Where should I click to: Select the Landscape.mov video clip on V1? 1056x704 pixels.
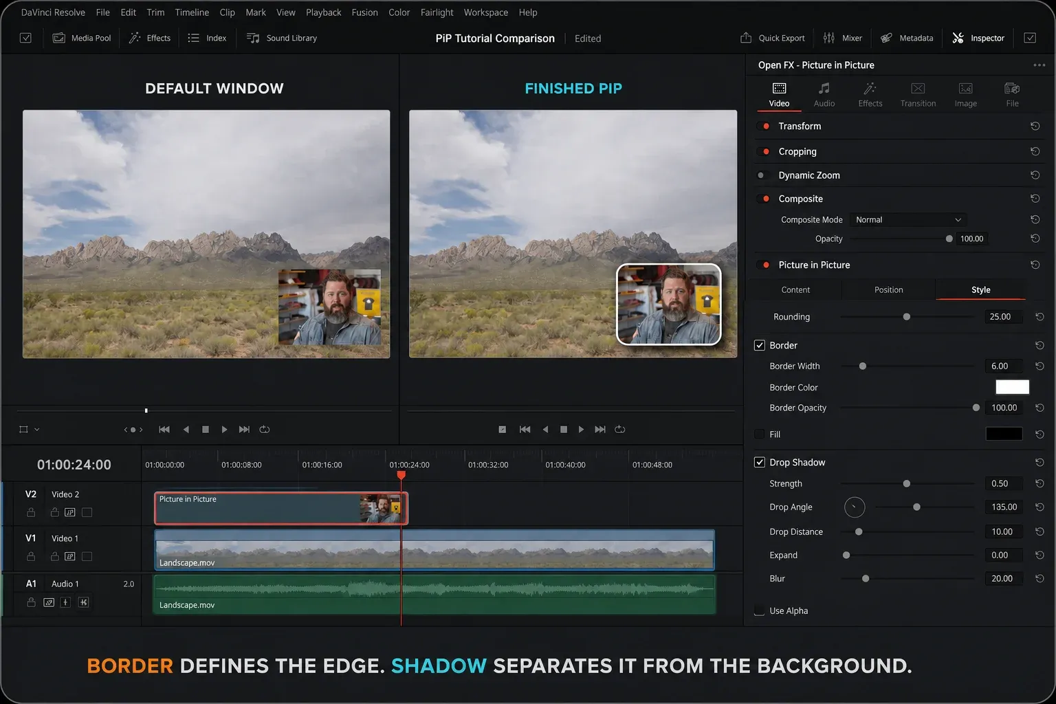pyautogui.click(x=434, y=550)
